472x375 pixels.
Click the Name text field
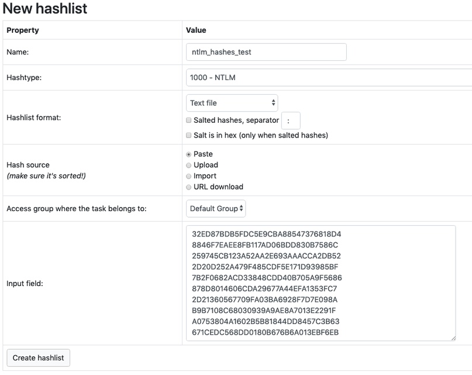pos(266,52)
